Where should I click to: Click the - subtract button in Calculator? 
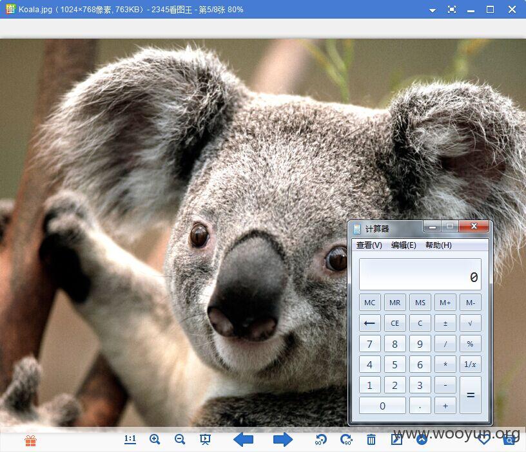[x=445, y=385]
